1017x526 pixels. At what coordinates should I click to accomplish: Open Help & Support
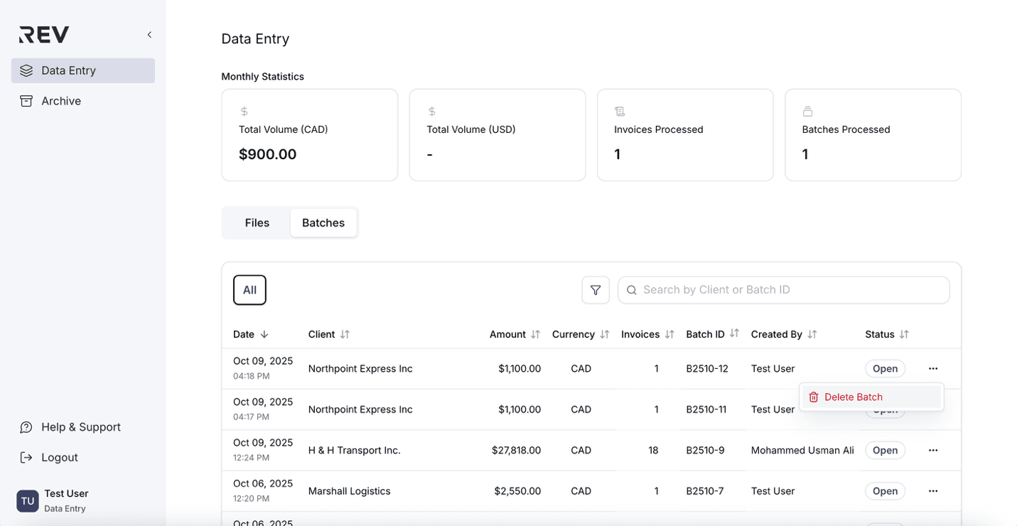(x=80, y=427)
